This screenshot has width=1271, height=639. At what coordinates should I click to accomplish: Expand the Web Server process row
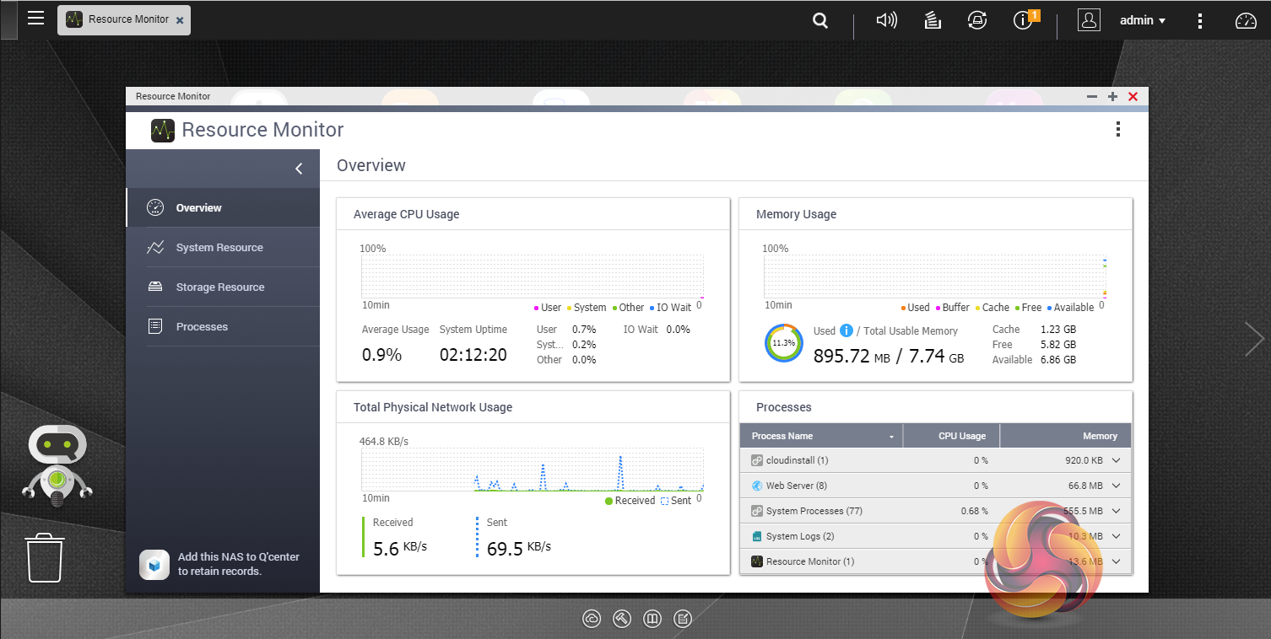tap(1116, 486)
